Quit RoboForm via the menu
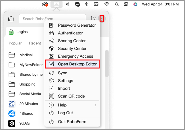This screenshot has height=130, width=185. pos(72,122)
